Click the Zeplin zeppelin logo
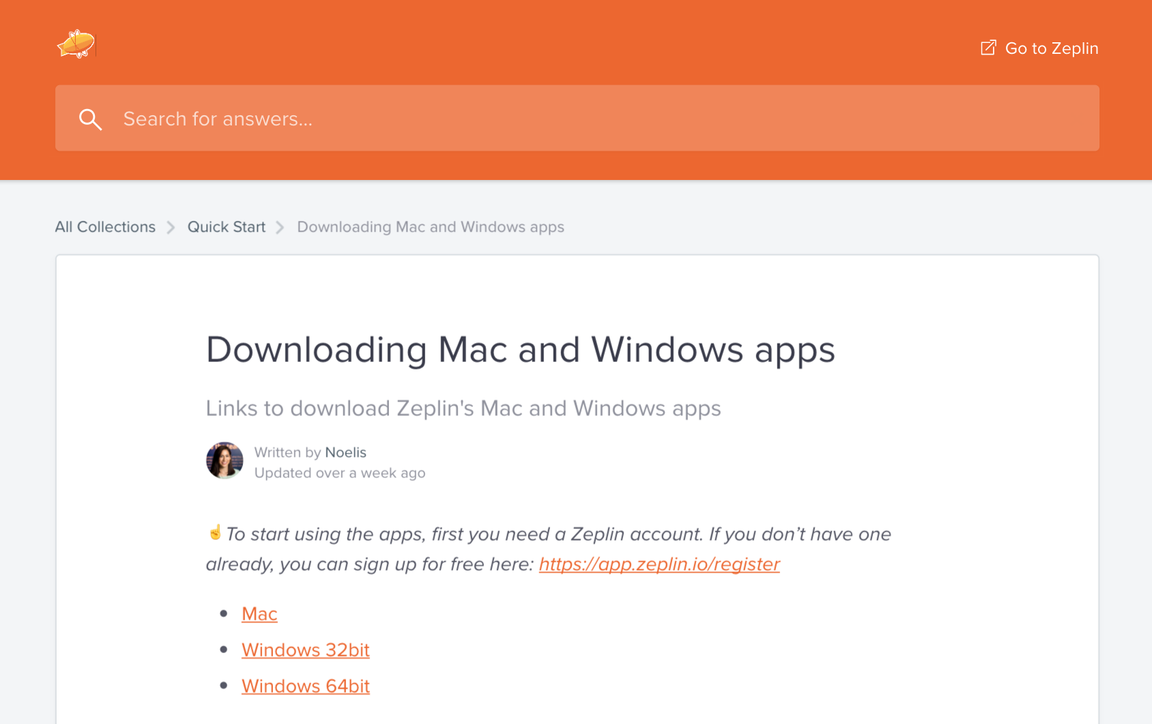1152x724 pixels. pyautogui.click(x=76, y=45)
